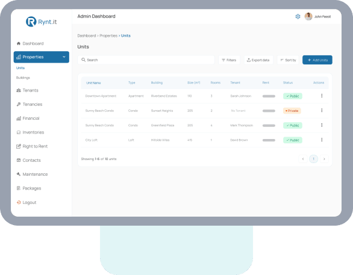The height and width of the screenshot is (275, 353).
Task: Open the Financial section
Action: click(x=28, y=119)
